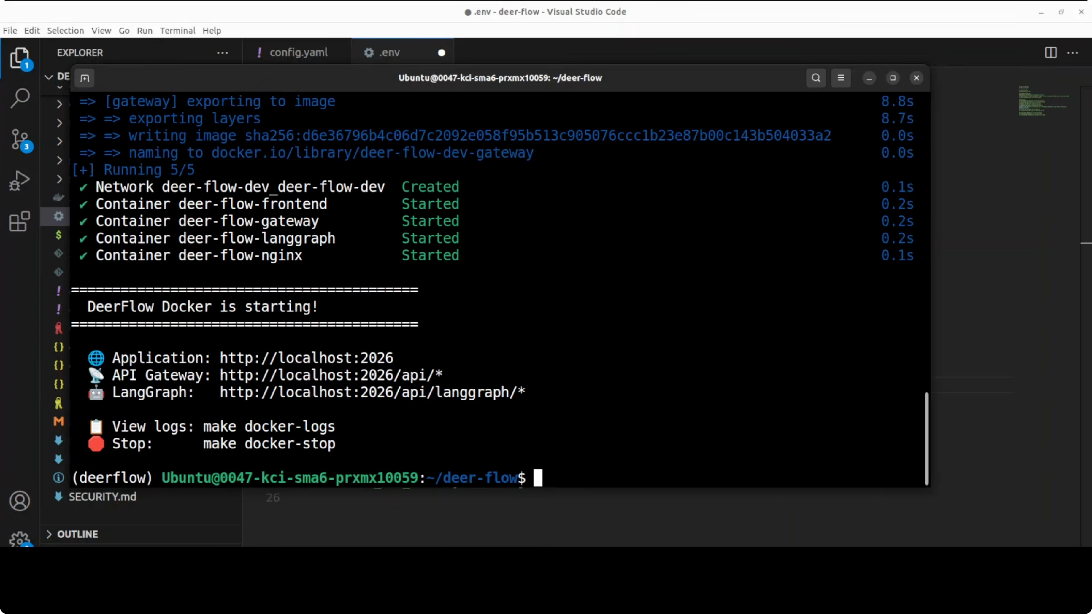Screen dimensions: 1092x614
Task: Open the Terminal menu
Action: (x=177, y=31)
